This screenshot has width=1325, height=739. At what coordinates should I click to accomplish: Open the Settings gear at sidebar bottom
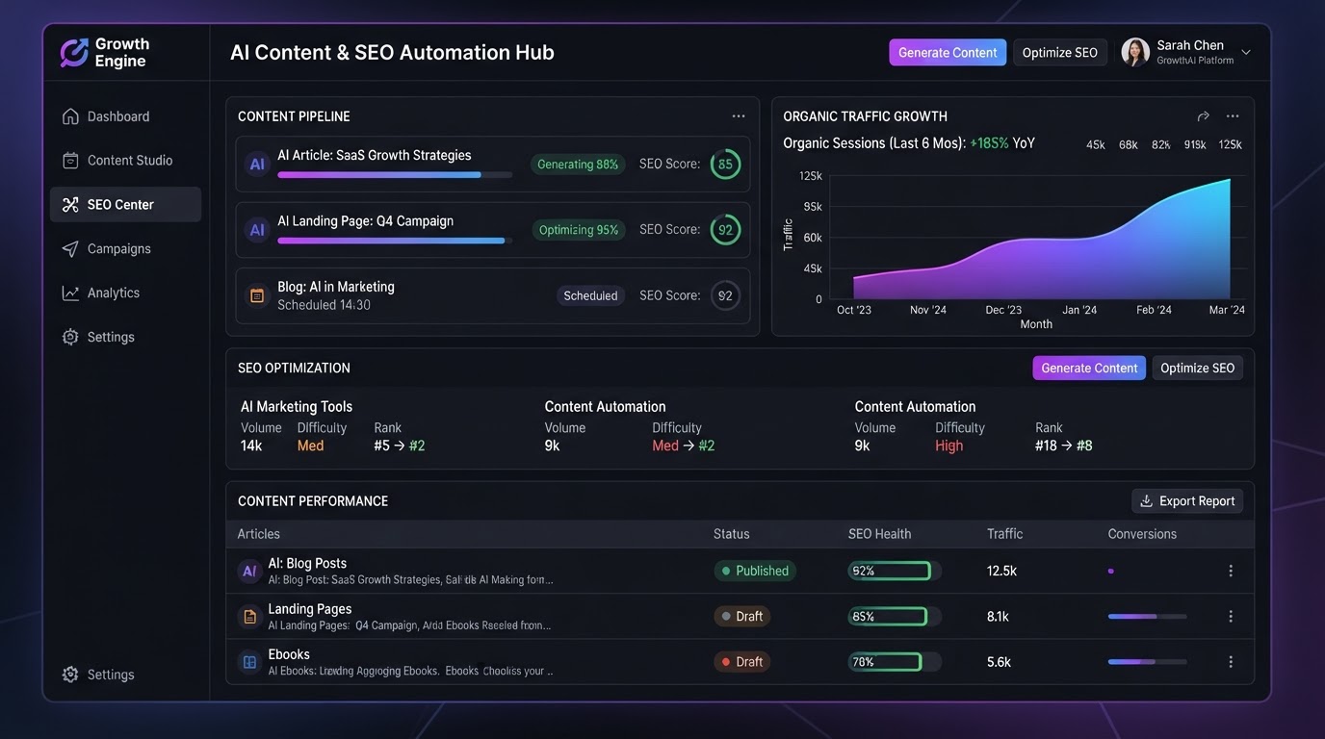70,675
